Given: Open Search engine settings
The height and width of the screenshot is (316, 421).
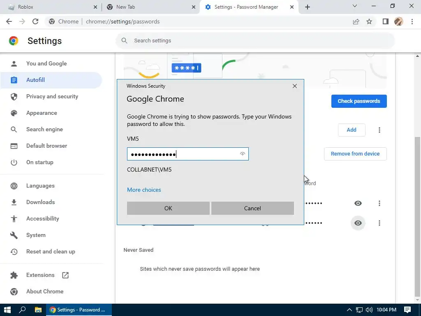Looking at the screenshot, I should (51, 129).
